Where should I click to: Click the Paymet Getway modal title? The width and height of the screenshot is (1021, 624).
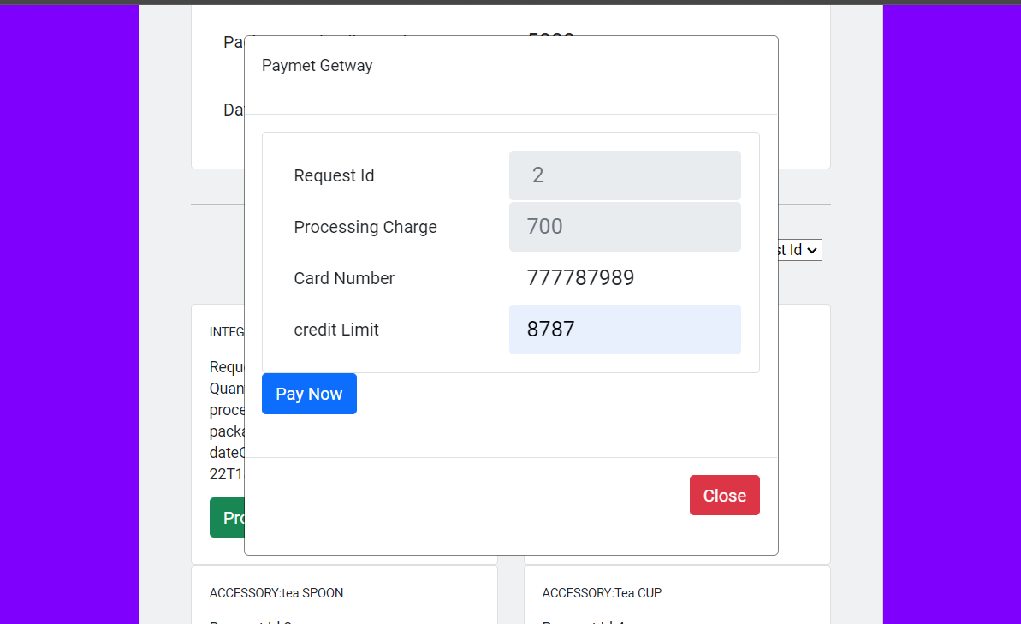tap(317, 65)
